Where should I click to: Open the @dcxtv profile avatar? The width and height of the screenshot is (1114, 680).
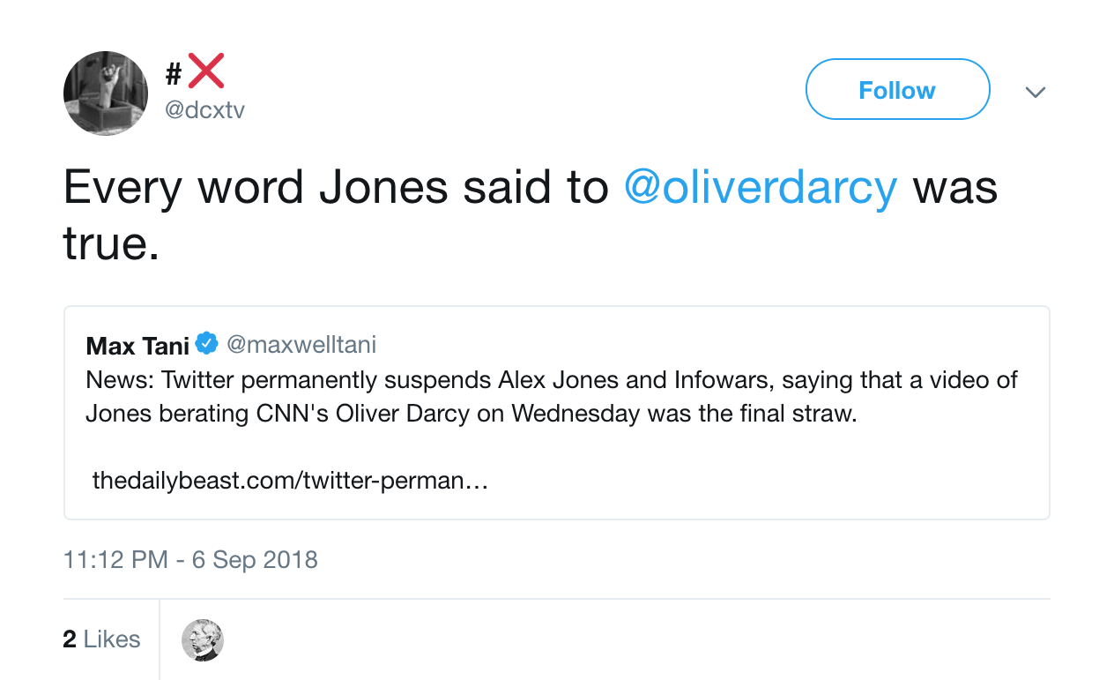tap(106, 93)
